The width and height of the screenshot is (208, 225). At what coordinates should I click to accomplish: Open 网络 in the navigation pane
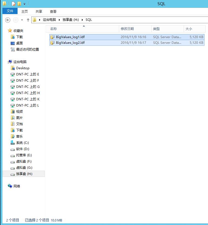coord(17,186)
